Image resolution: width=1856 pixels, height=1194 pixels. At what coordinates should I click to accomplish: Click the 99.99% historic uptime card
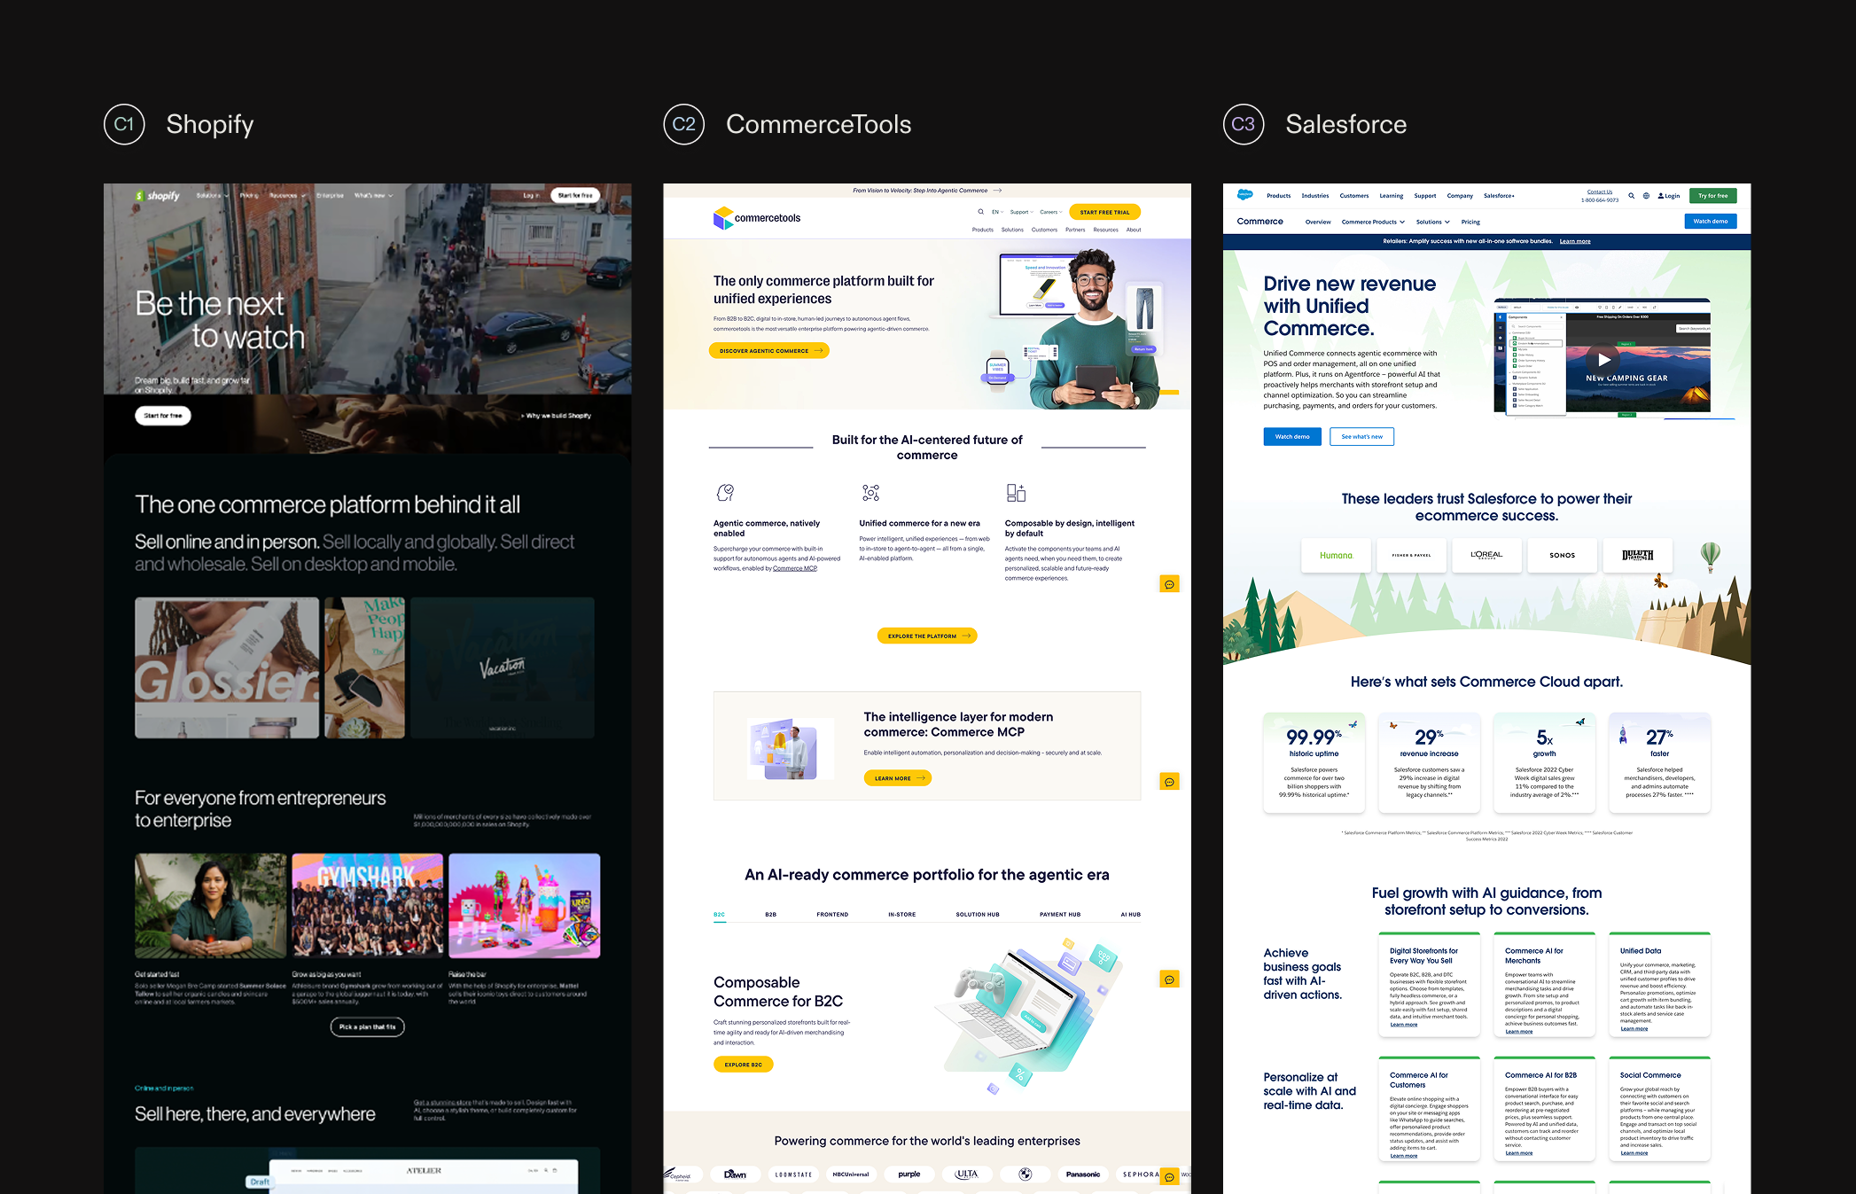tap(1314, 762)
